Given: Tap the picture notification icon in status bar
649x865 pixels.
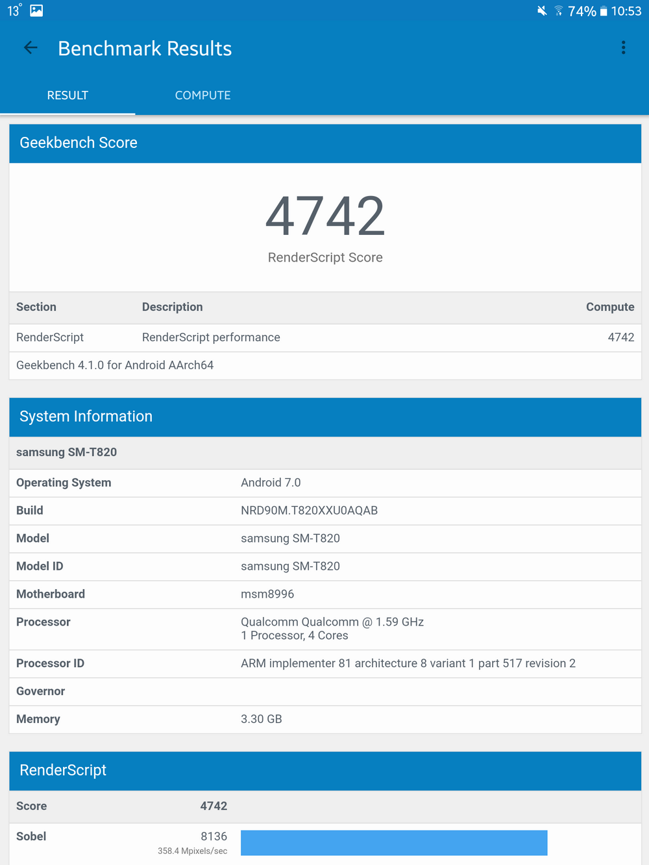Looking at the screenshot, I should point(36,10).
